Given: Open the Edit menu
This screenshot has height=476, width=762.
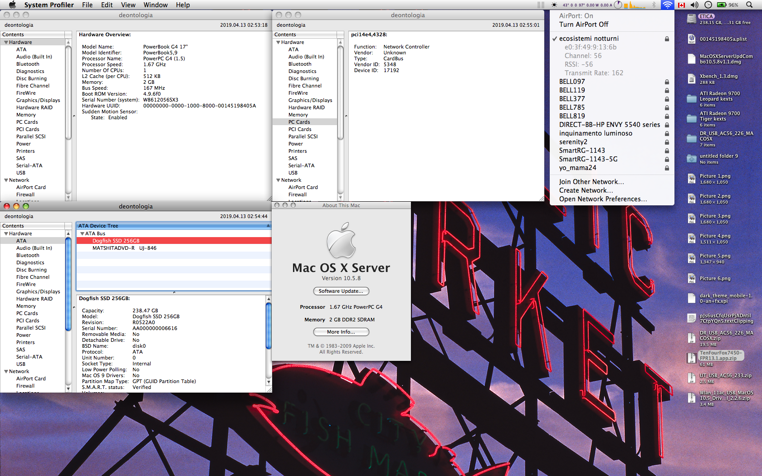Looking at the screenshot, I should [x=107, y=5].
